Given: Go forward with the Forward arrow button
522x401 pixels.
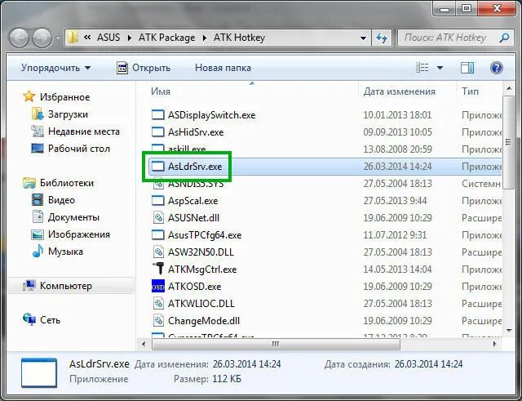Looking at the screenshot, I should click(42, 38).
